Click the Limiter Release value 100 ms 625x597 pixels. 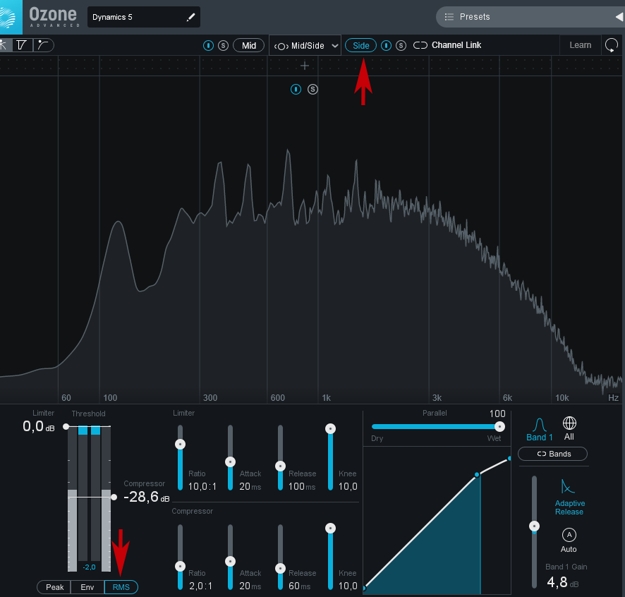[302, 486]
